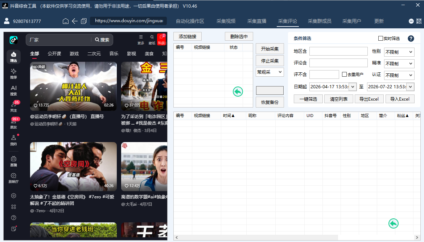Select the 公开课 category in Douyin
The width and height of the screenshot is (424, 242).
54,54
